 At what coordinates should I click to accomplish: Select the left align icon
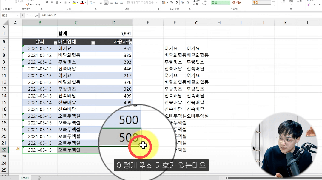101,2
